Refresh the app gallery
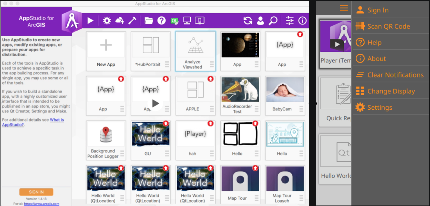Viewport: 430px width, 206px height. [x=248, y=20]
